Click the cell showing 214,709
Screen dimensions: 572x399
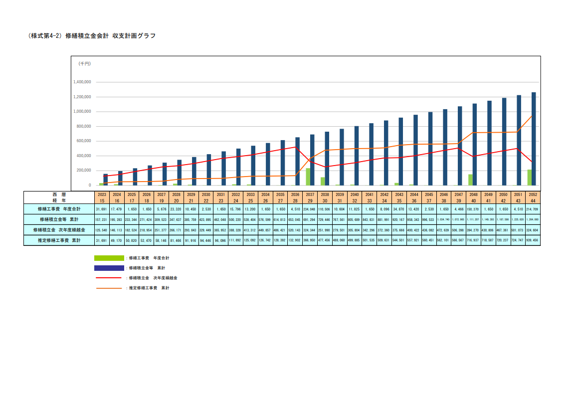click(x=533, y=209)
